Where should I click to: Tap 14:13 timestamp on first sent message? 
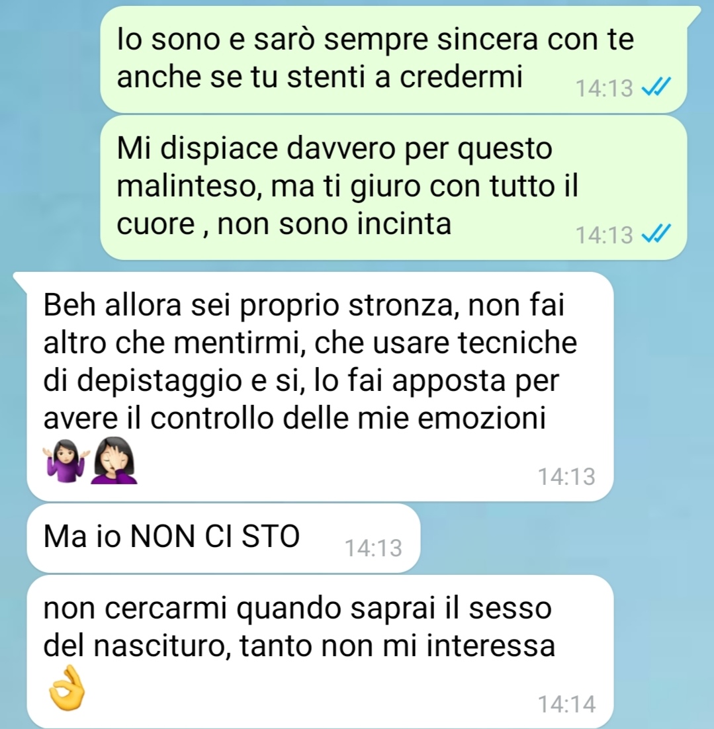point(604,89)
